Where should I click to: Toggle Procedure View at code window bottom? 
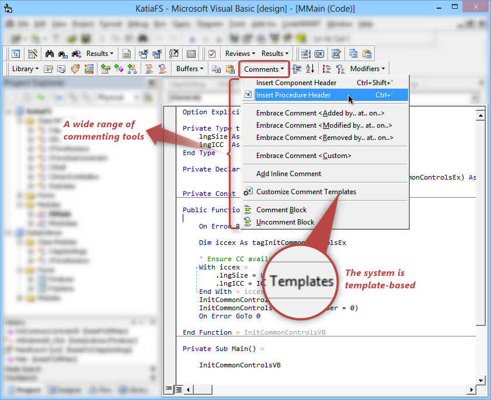pos(169,389)
